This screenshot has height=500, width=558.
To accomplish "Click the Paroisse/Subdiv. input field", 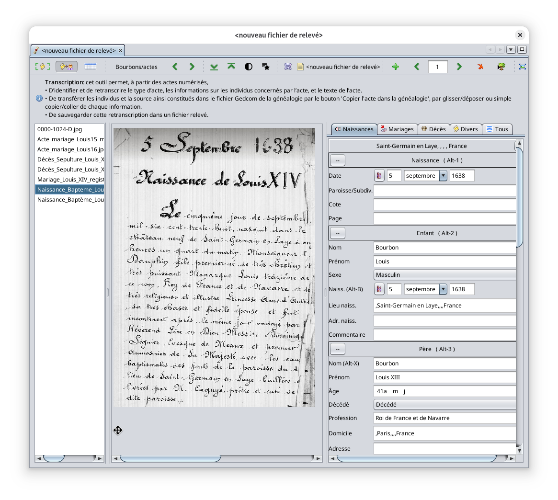I will point(444,191).
